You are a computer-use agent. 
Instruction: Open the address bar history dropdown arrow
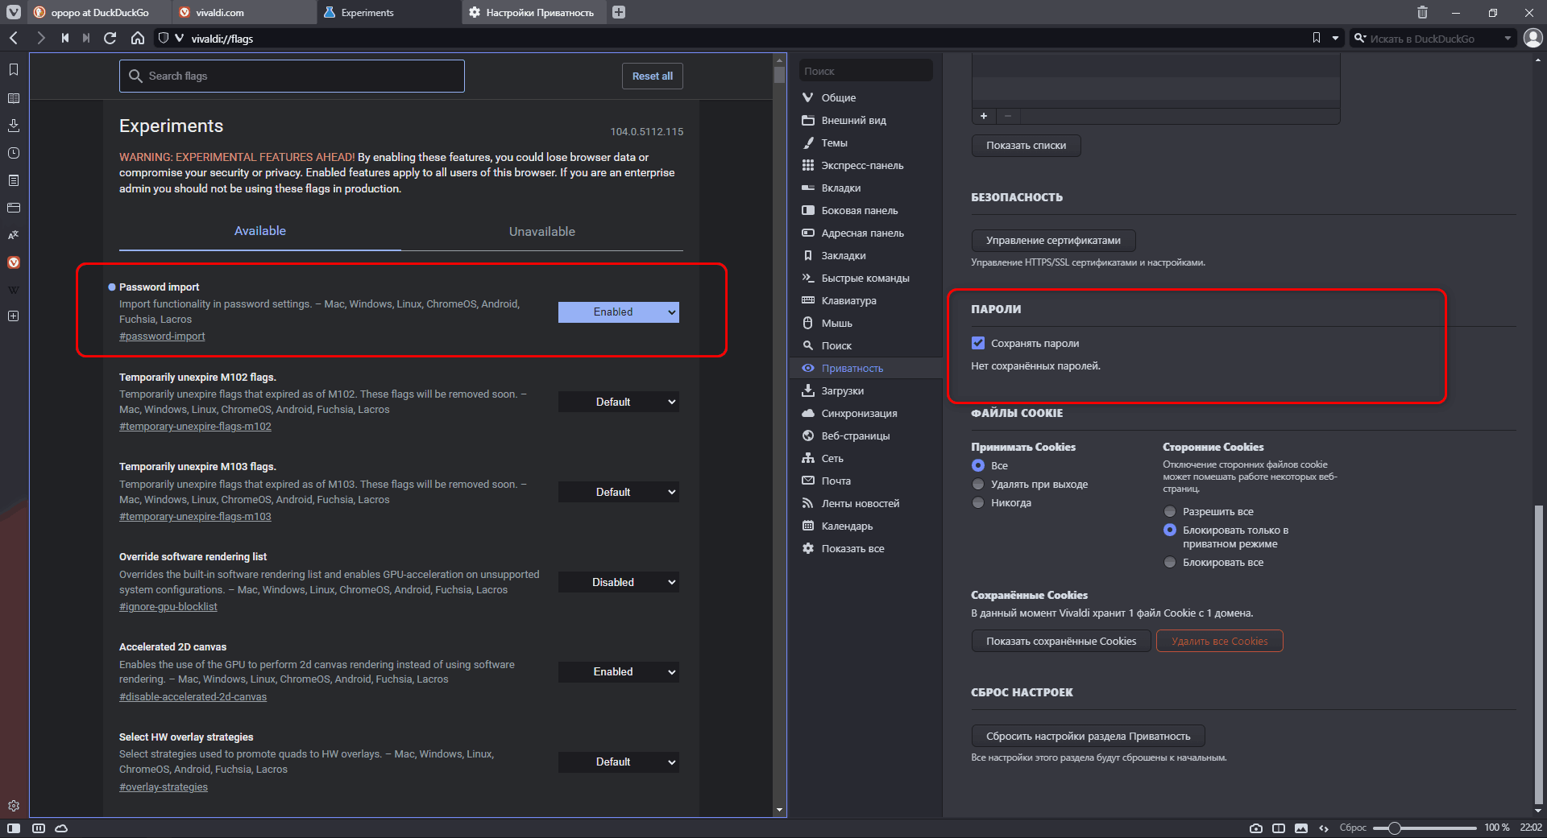[x=1335, y=38]
